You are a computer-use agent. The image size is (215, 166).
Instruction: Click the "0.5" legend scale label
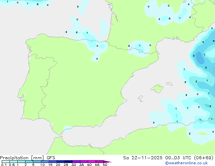pyautogui.click(x=12, y=165)
